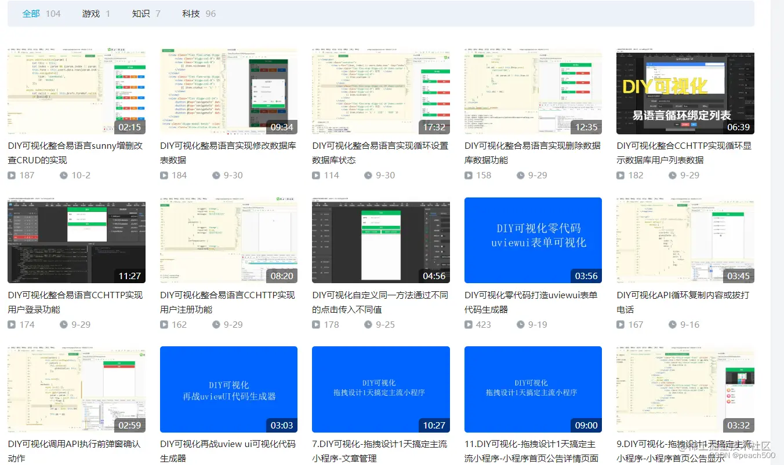Switch to the 科技 category tab

click(191, 13)
